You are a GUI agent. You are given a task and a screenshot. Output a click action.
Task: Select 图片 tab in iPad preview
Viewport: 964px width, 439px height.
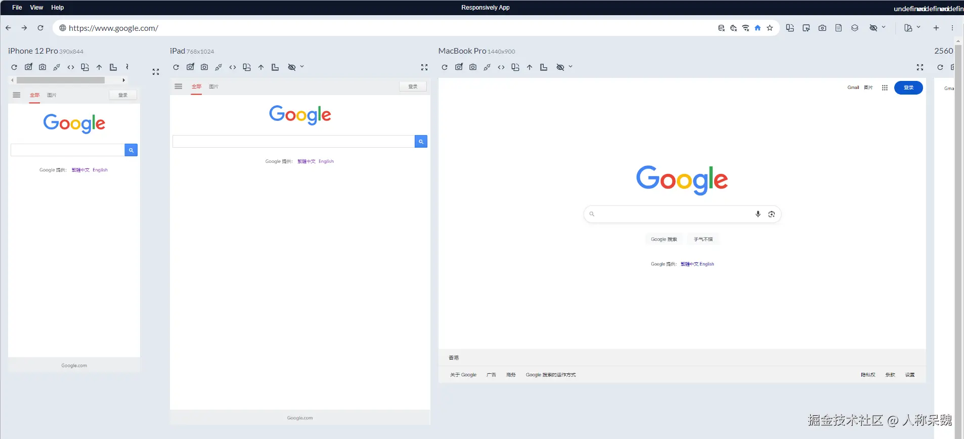click(214, 86)
